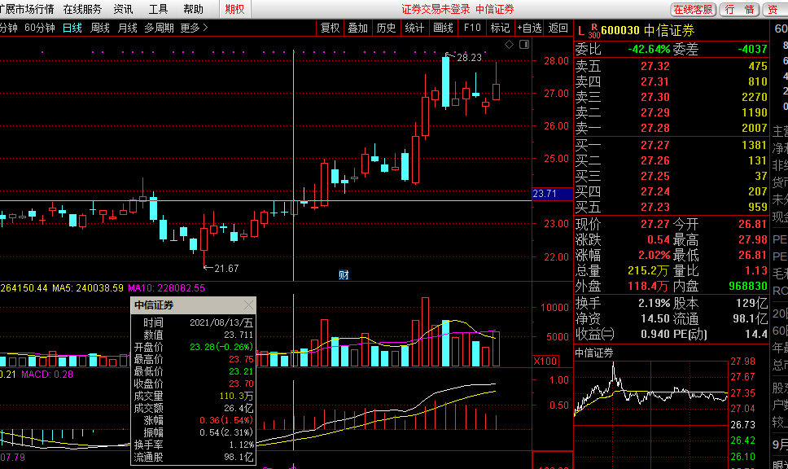The height and width of the screenshot is (469, 788).
Task: Click the 股本 129亿 value
Action: (751, 304)
